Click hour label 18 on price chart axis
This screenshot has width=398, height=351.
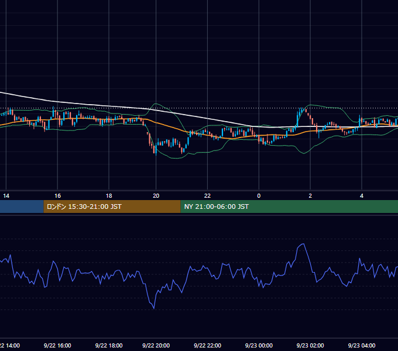(109, 195)
